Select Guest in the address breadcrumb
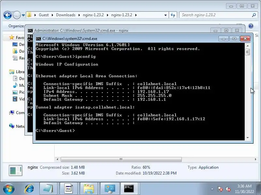Viewport: 261px width, 195px height. [x=44, y=15]
